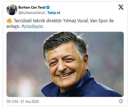Open the tweet photo of smiling coach
This screenshot has height=107, width=131.
pyautogui.click(x=65, y=64)
